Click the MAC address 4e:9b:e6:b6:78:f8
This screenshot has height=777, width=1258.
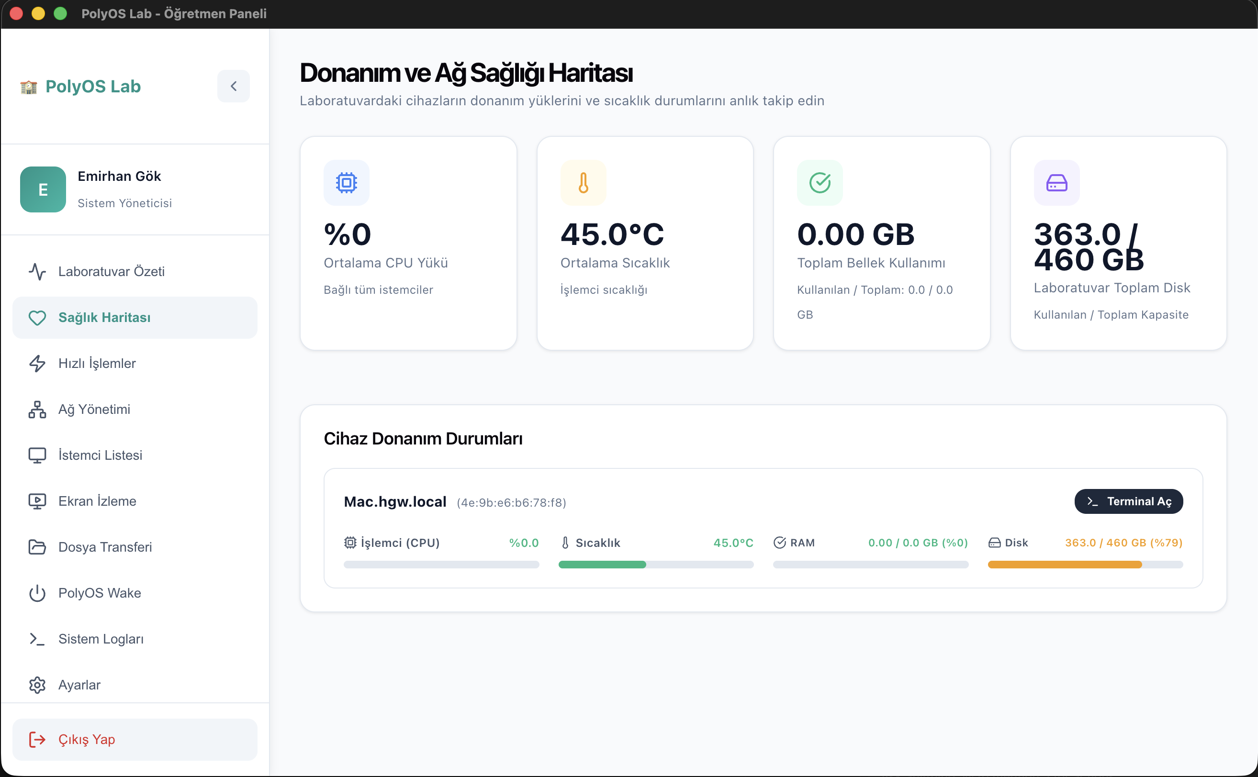(512, 502)
